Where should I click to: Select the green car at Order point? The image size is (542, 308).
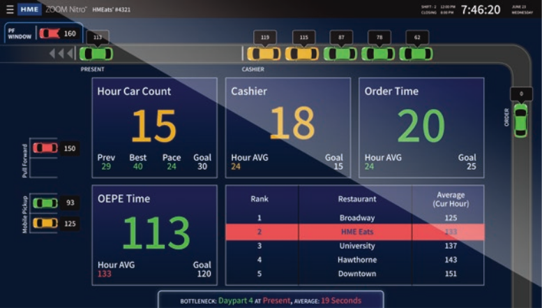point(520,120)
